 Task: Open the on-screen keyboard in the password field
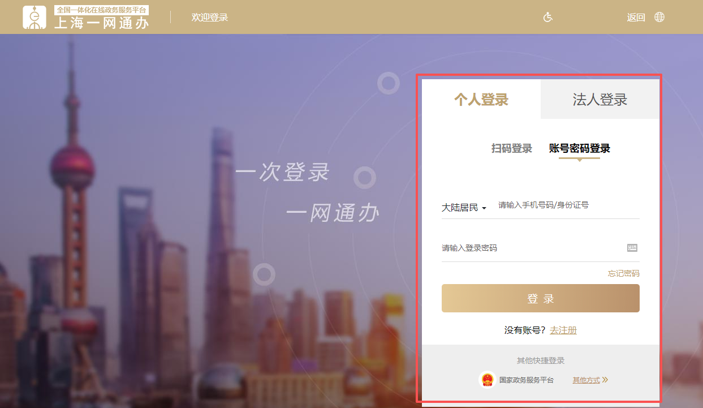click(x=632, y=248)
